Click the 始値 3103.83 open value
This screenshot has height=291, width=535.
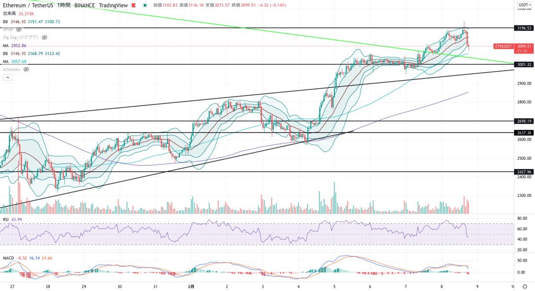(x=166, y=5)
